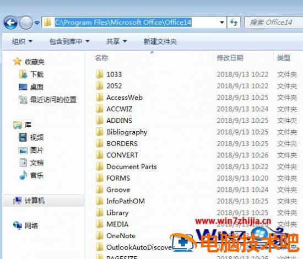Expand the address bar history dropdown

tap(222, 23)
